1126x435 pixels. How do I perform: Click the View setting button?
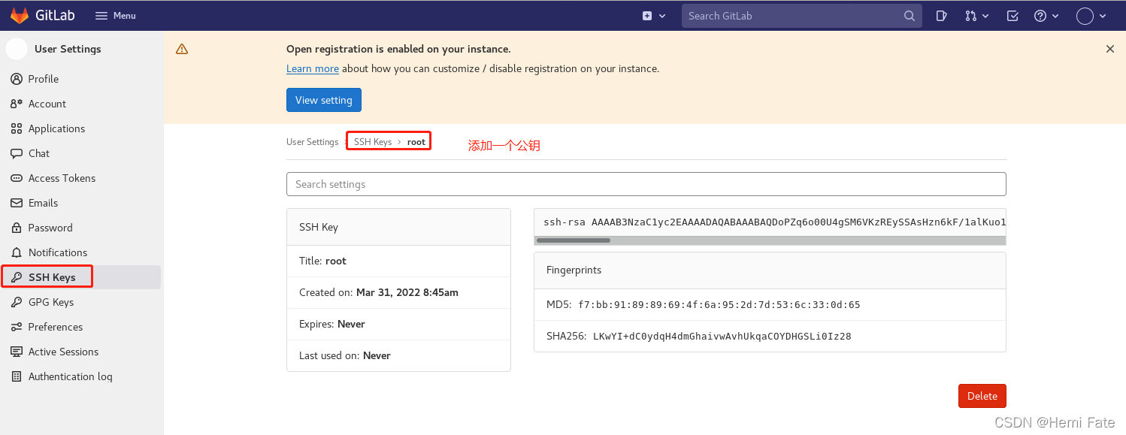(324, 100)
